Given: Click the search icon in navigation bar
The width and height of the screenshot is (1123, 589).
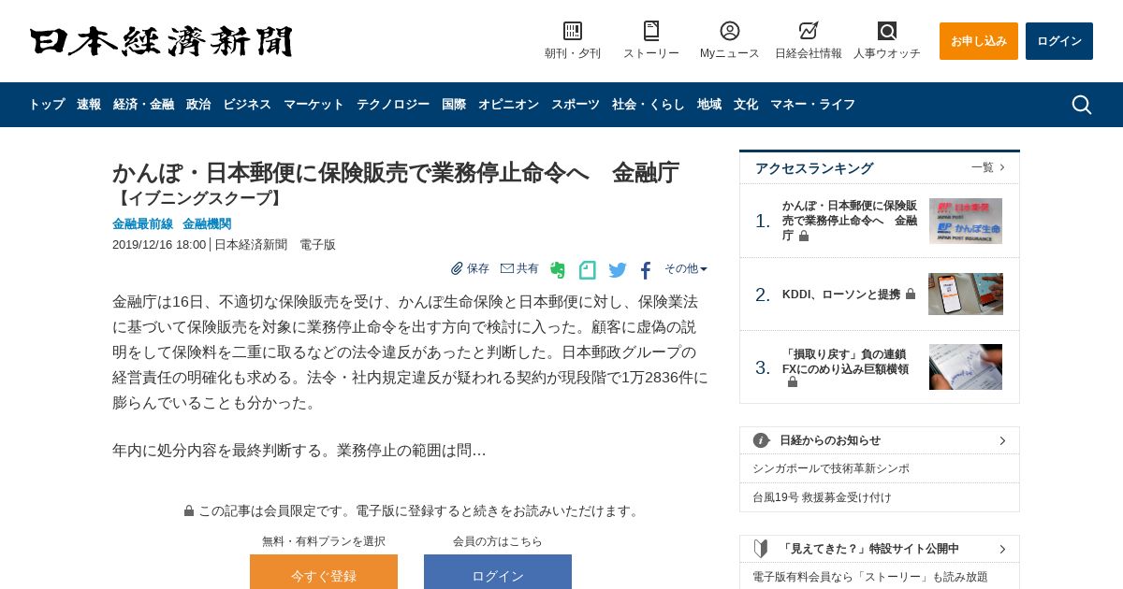Looking at the screenshot, I should (1082, 105).
